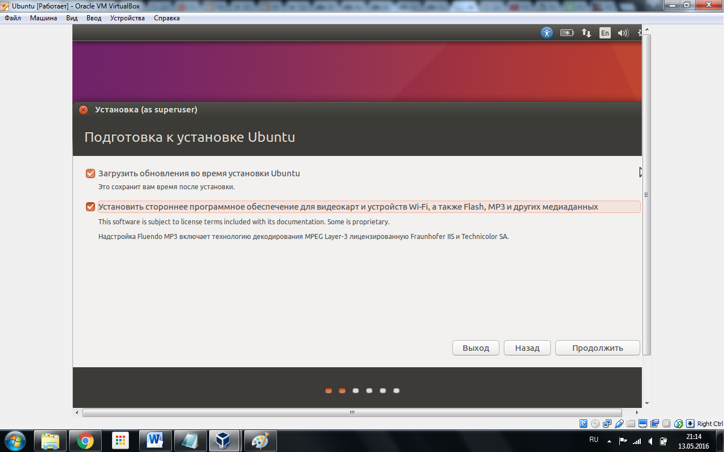Click the VirtualBox video capture icon

pyautogui.click(x=655, y=424)
